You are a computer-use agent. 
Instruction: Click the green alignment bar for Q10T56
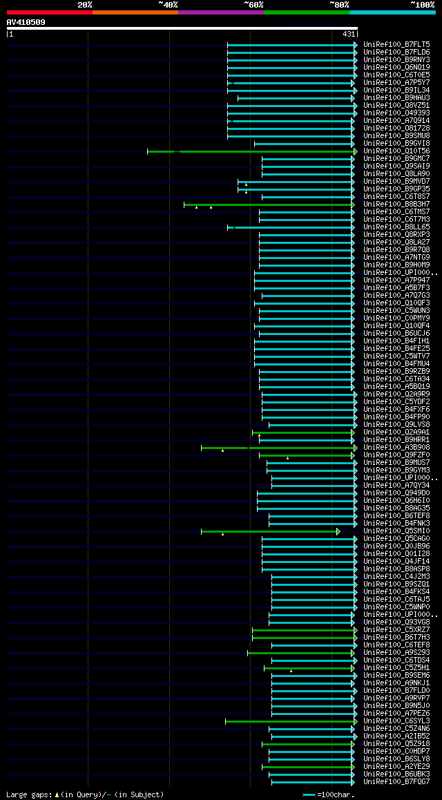(250, 151)
